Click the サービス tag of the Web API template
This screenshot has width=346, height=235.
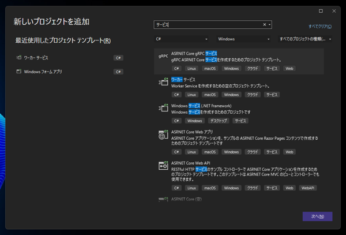(272, 188)
